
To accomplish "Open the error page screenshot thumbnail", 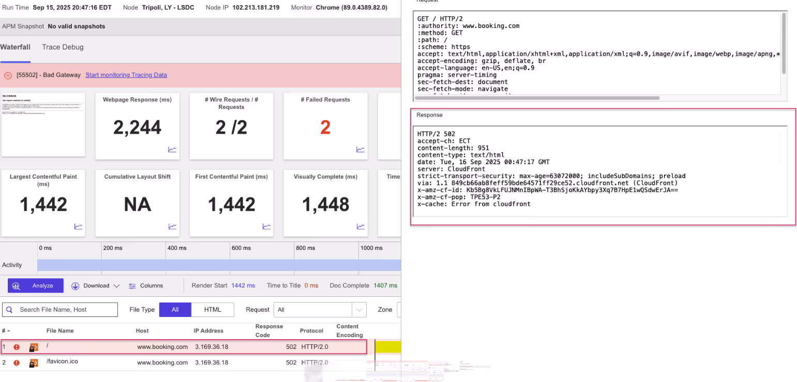I will click(x=43, y=124).
